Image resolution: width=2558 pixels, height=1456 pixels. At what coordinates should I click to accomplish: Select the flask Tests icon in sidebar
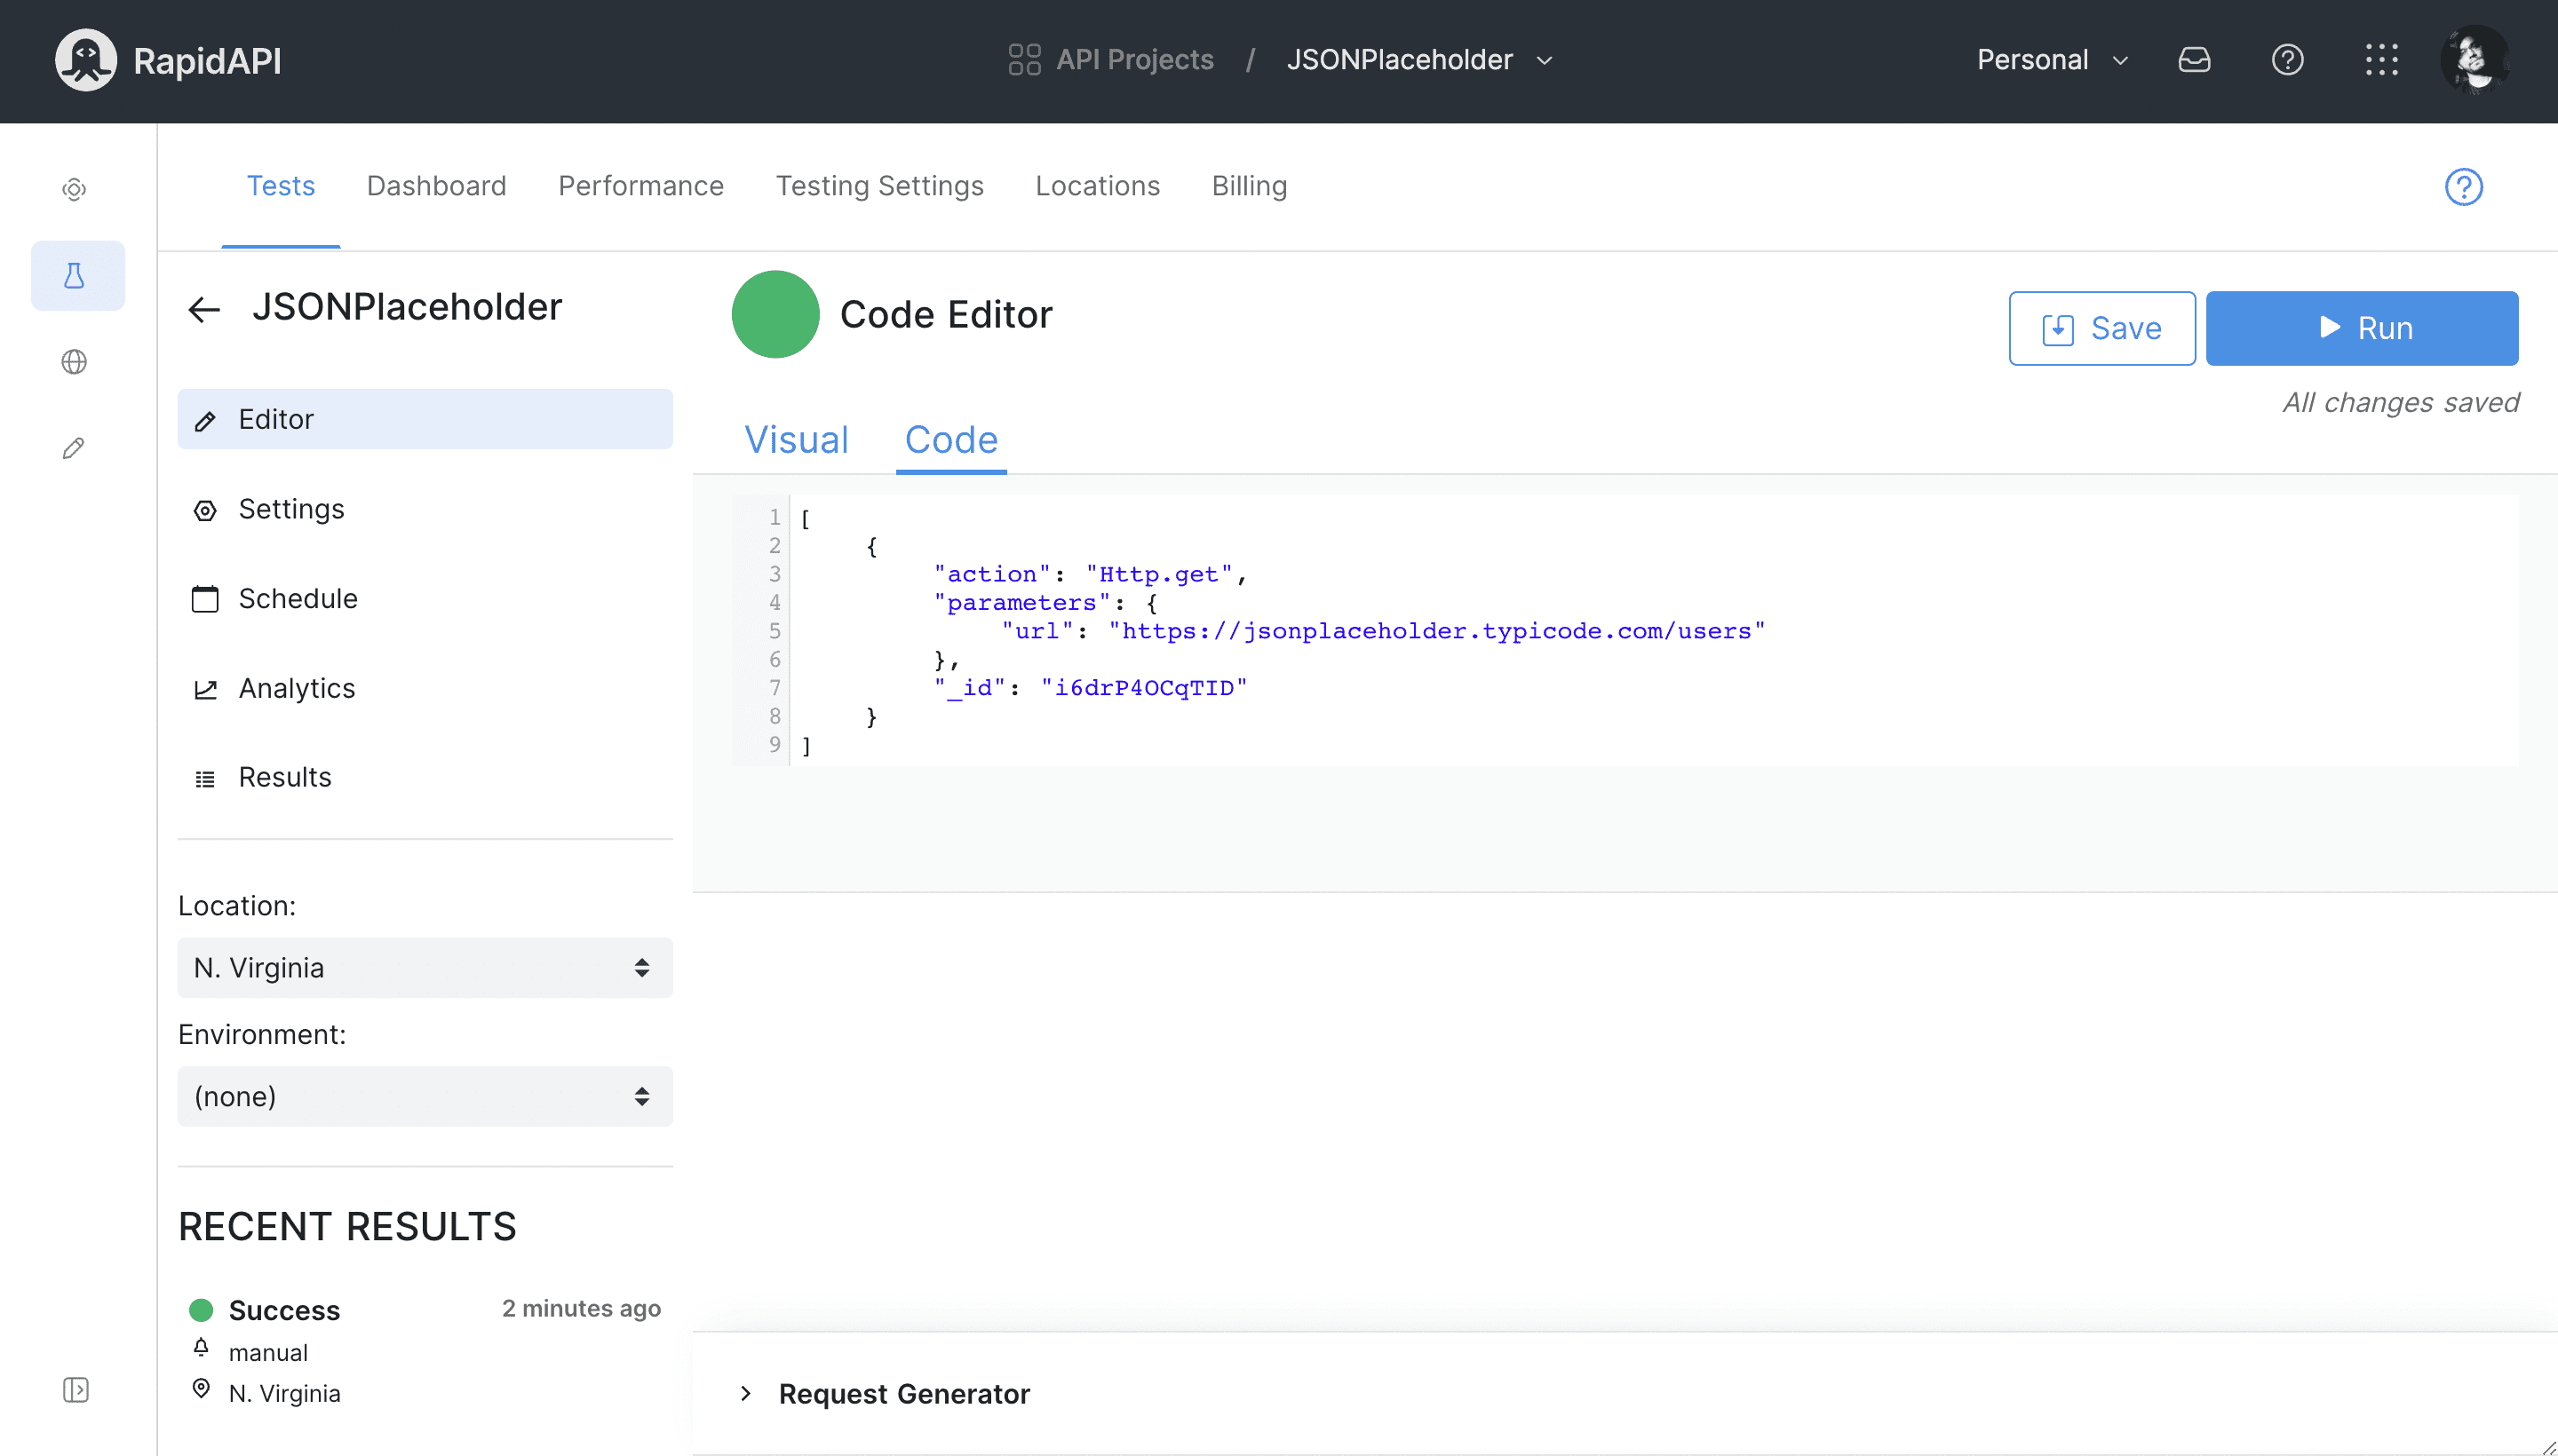(77, 275)
